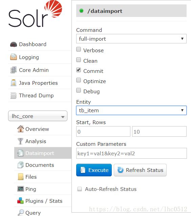Open the Command full-import dropdown
Viewport: 191px width, 216px height.
click(131, 39)
